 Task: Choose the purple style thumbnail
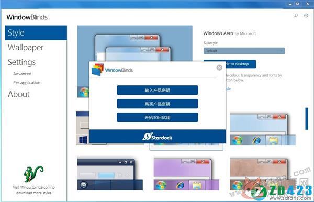pos(186,174)
